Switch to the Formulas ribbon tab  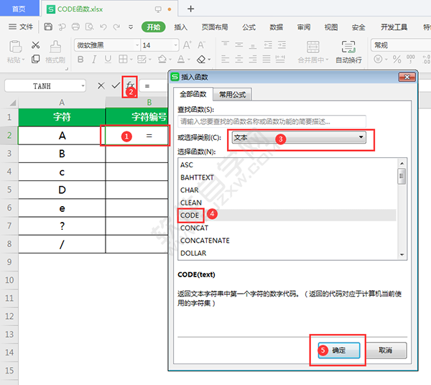click(x=249, y=27)
